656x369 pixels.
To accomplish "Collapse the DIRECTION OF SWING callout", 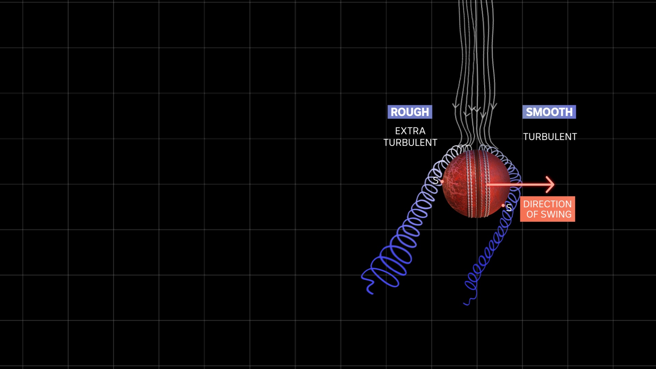I will click(x=547, y=209).
